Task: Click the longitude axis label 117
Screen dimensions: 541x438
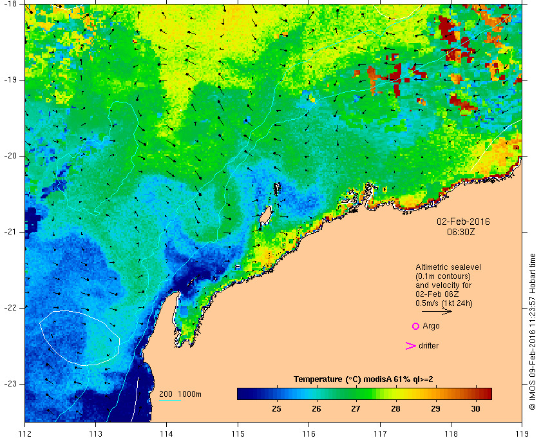Action: tap(380, 433)
